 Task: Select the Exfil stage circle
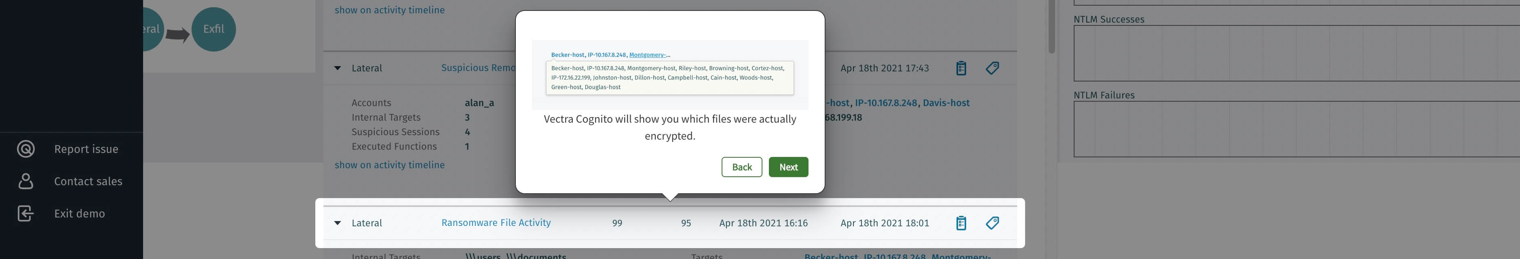coord(213,29)
